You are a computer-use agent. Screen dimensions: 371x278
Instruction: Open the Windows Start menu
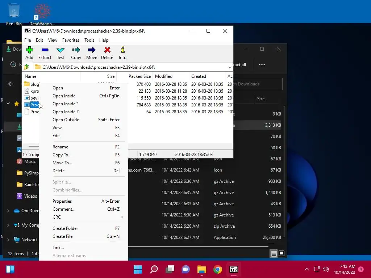click(x=138, y=269)
